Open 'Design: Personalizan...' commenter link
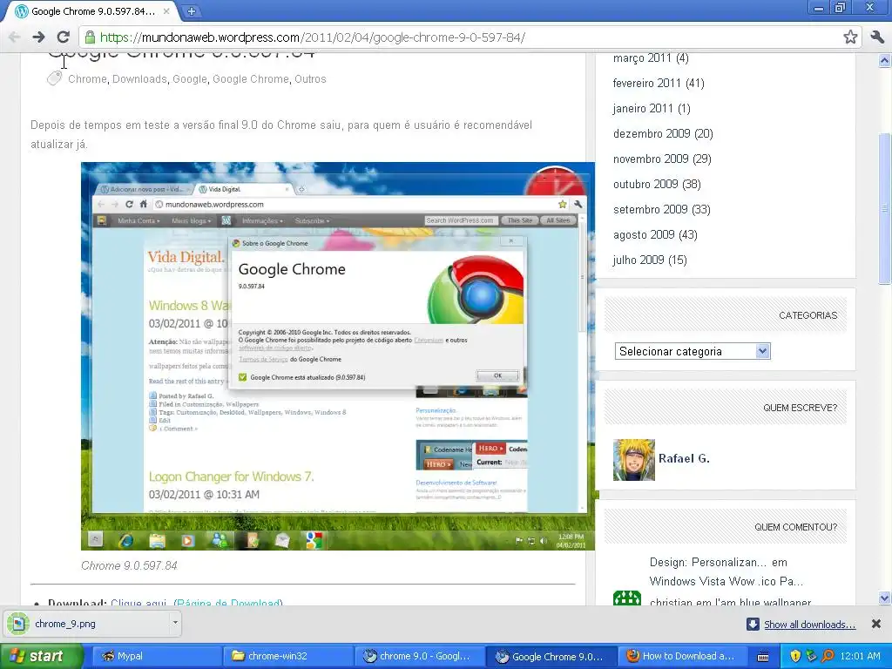 click(x=708, y=562)
